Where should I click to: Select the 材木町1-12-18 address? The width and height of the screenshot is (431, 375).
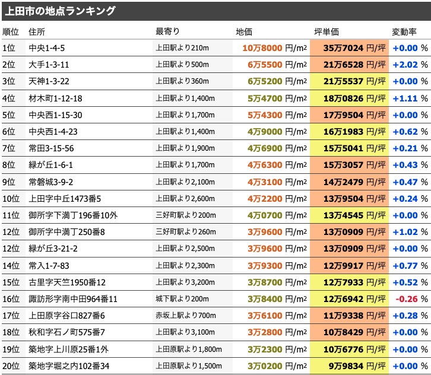pos(55,98)
